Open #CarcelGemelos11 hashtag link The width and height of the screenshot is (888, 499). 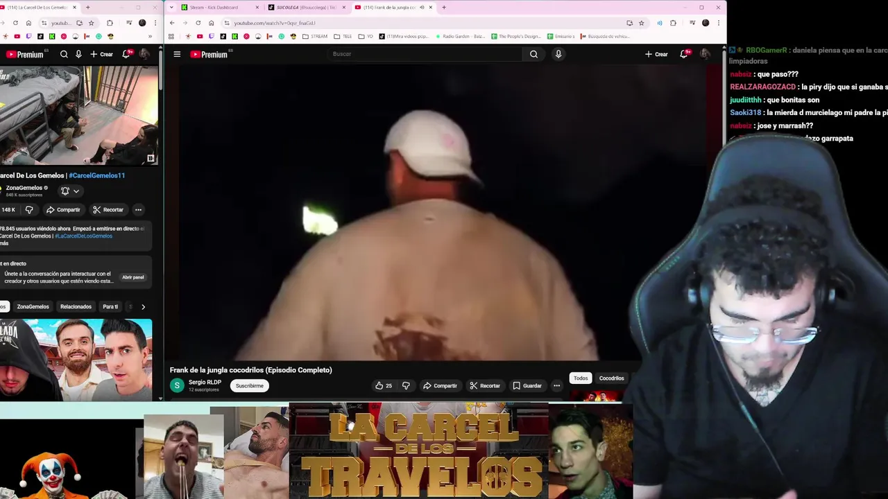click(x=97, y=175)
